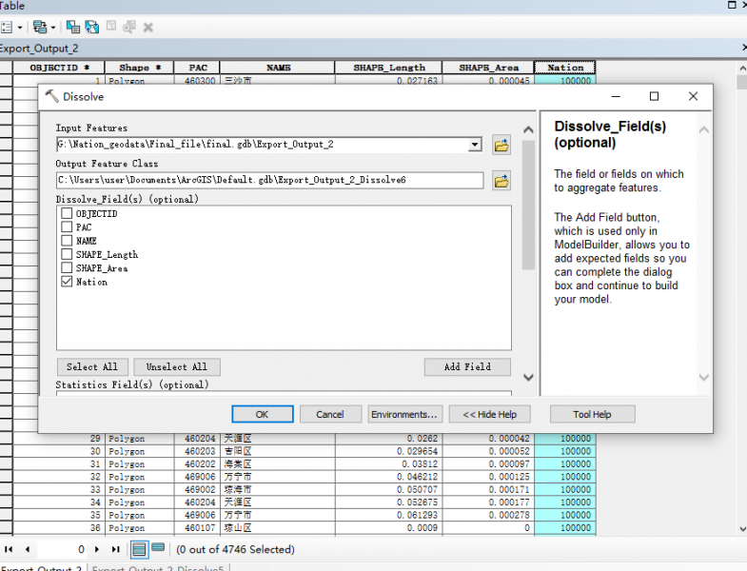Image resolution: width=747 pixels, height=571 pixels.
Task: Open the Related Tables dropdown arrow
Action: 52,28
